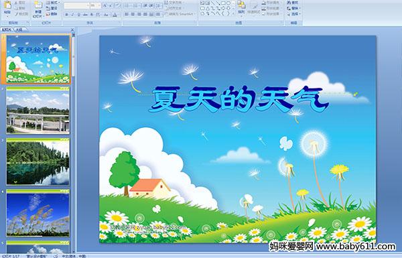Viewport: 402px width, 258px height.
Task: Click the Find binoculars icon
Action: [289, 2]
